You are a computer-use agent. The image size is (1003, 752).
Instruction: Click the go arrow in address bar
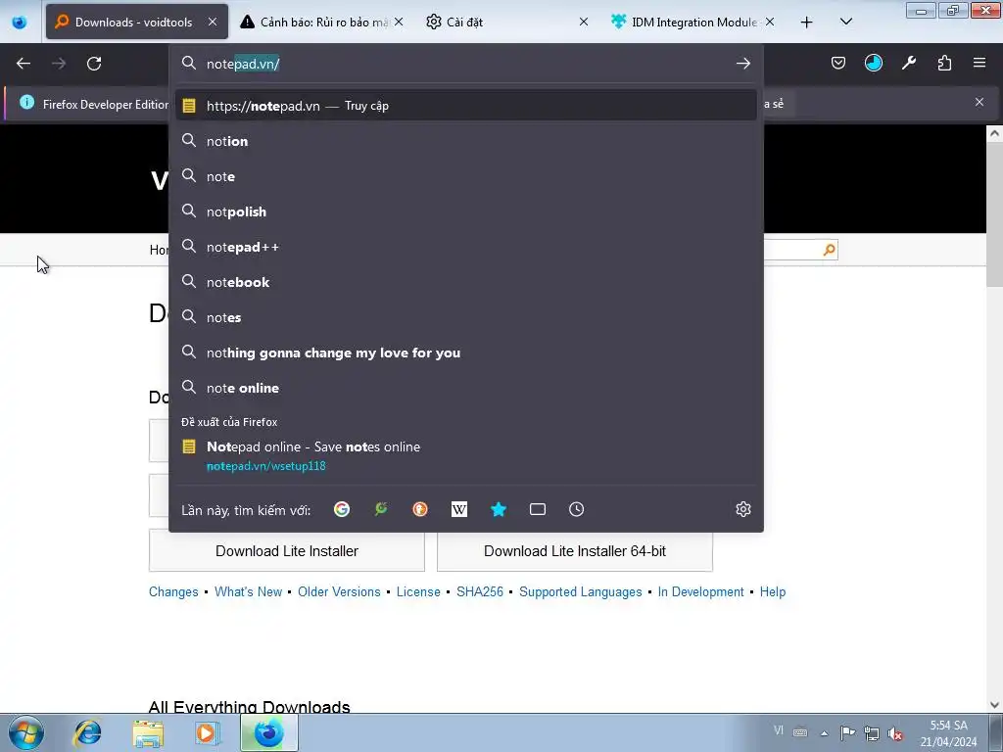tap(742, 64)
